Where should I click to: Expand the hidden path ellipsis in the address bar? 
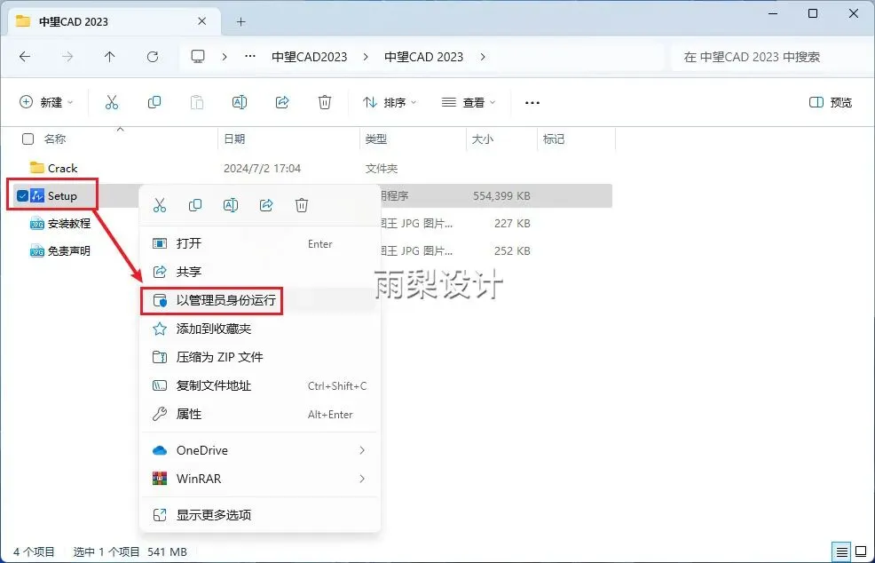tap(250, 57)
